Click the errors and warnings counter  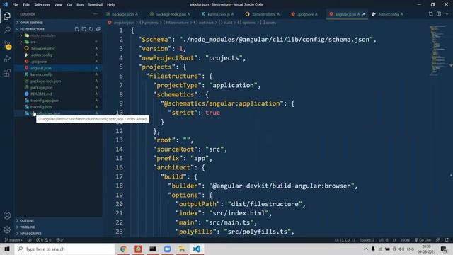tap(44, 240)
